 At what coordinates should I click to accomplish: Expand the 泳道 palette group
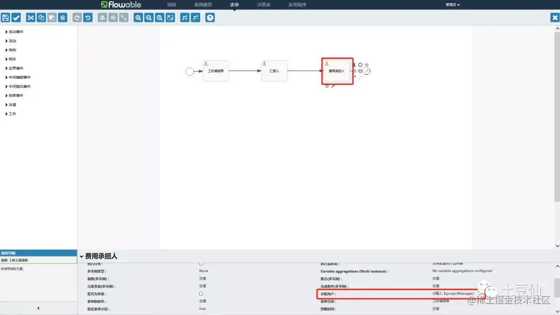pyautogui.click(x=11, y=105)
